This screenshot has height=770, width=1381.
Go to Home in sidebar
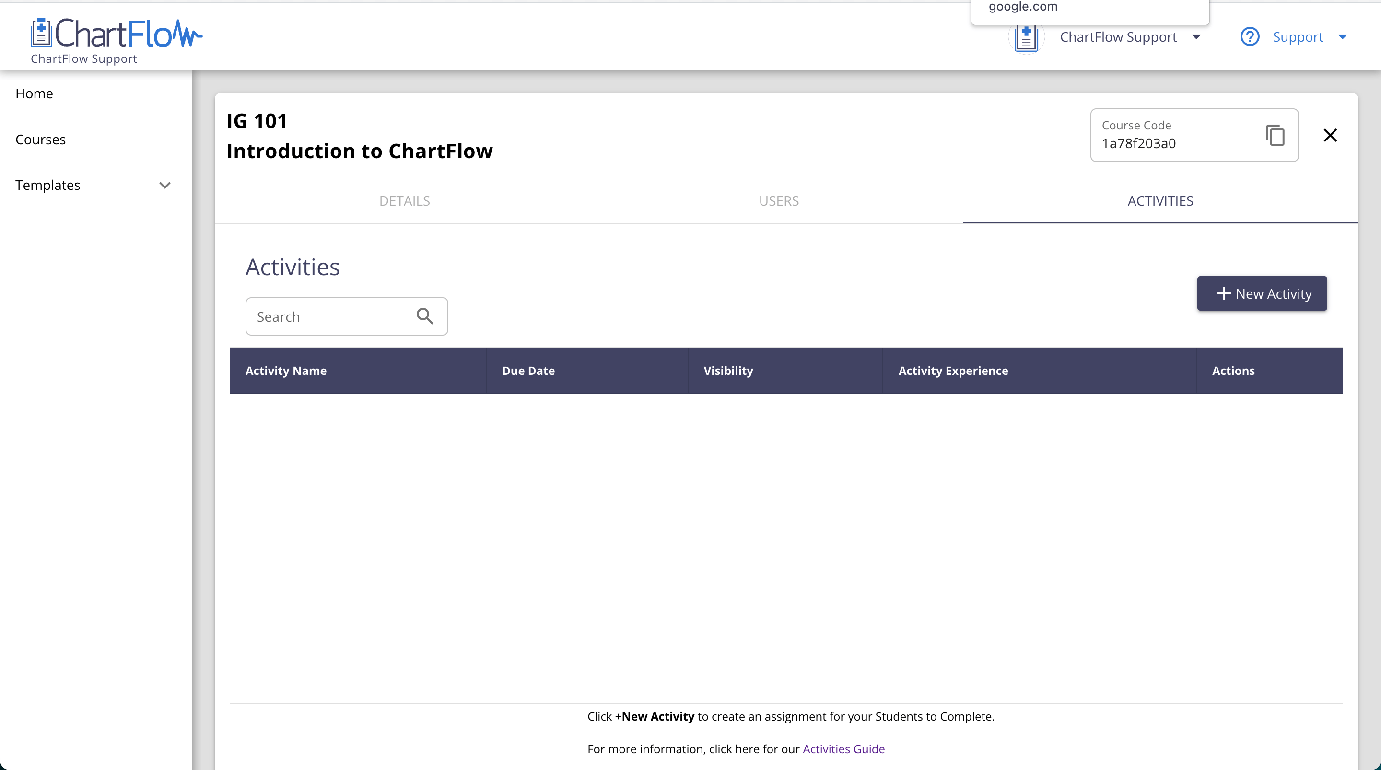click(x=35, y=93)
